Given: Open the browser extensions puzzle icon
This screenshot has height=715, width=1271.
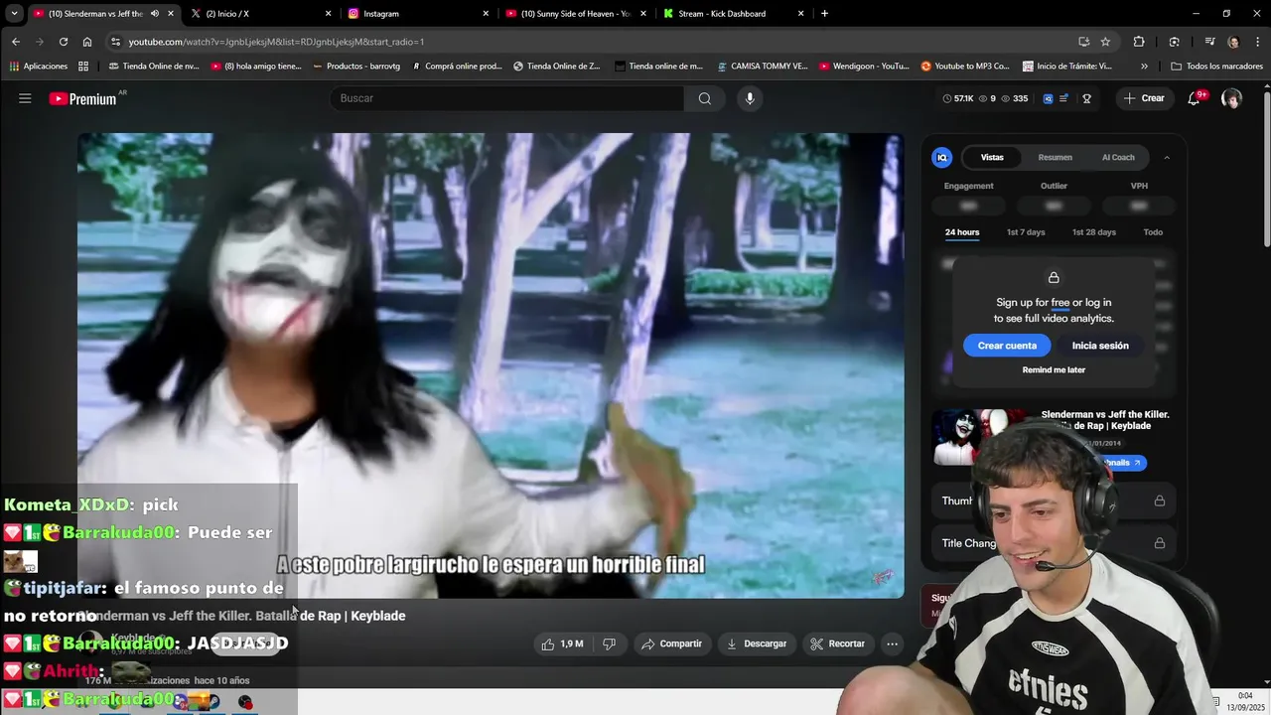Looking at the screenshot, I should point(1139,42).
